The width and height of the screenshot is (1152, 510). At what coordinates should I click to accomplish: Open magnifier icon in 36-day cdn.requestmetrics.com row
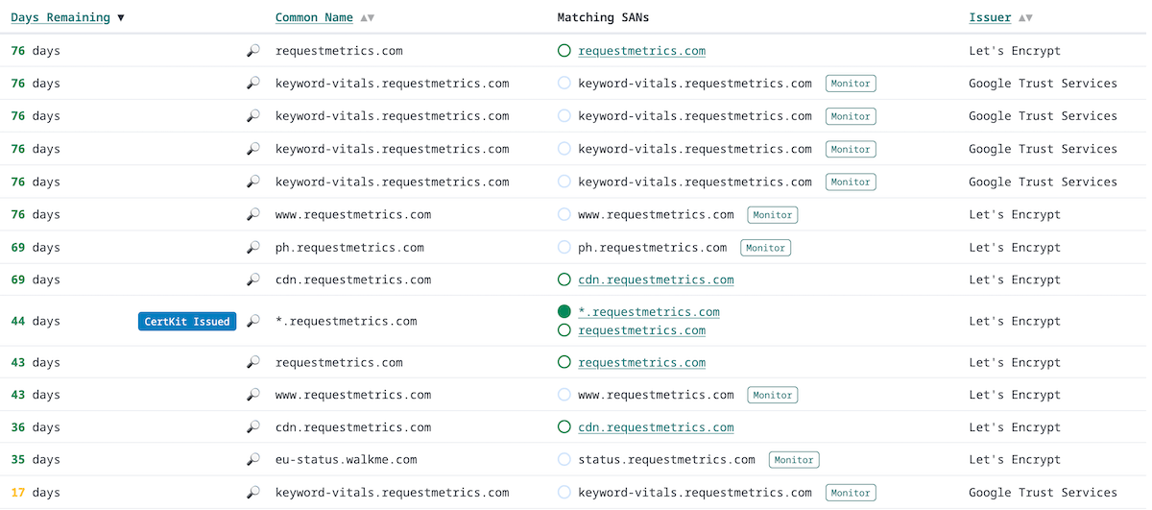[x=253, y=427]
